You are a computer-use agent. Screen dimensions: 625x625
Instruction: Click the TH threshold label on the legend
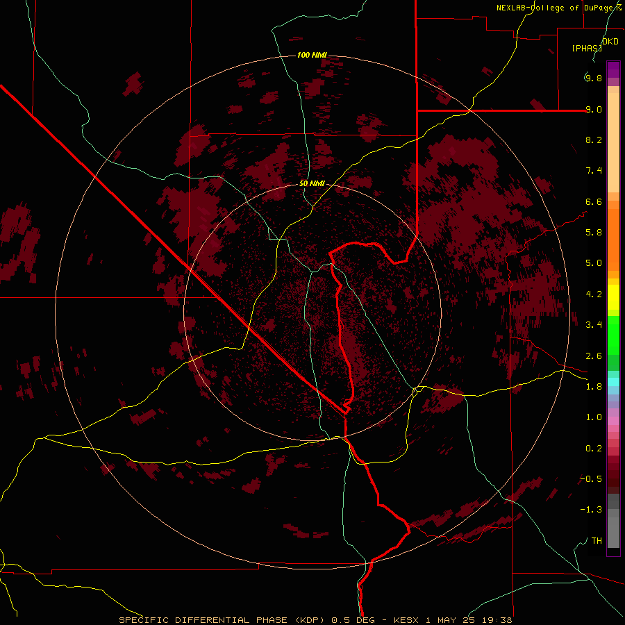597,541
